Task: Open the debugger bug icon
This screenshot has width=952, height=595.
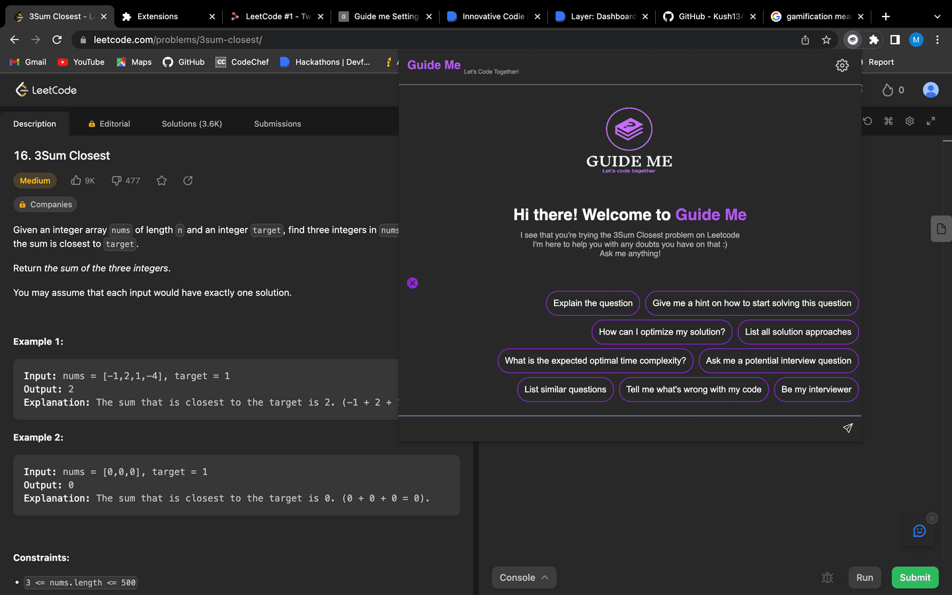Action: (x=827, y=577)
